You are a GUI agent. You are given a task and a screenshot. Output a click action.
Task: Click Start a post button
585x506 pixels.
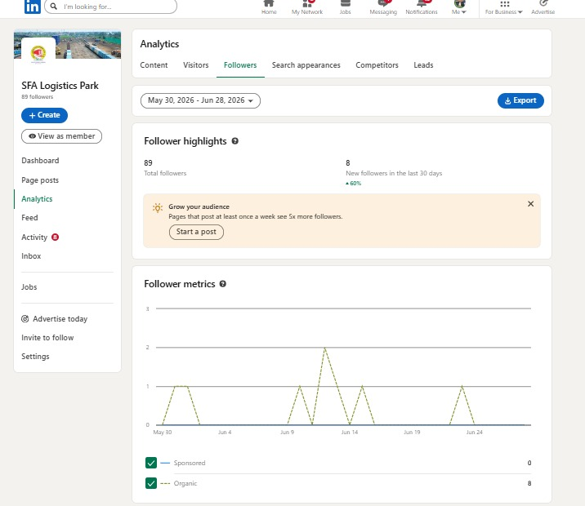click(196, 232)
